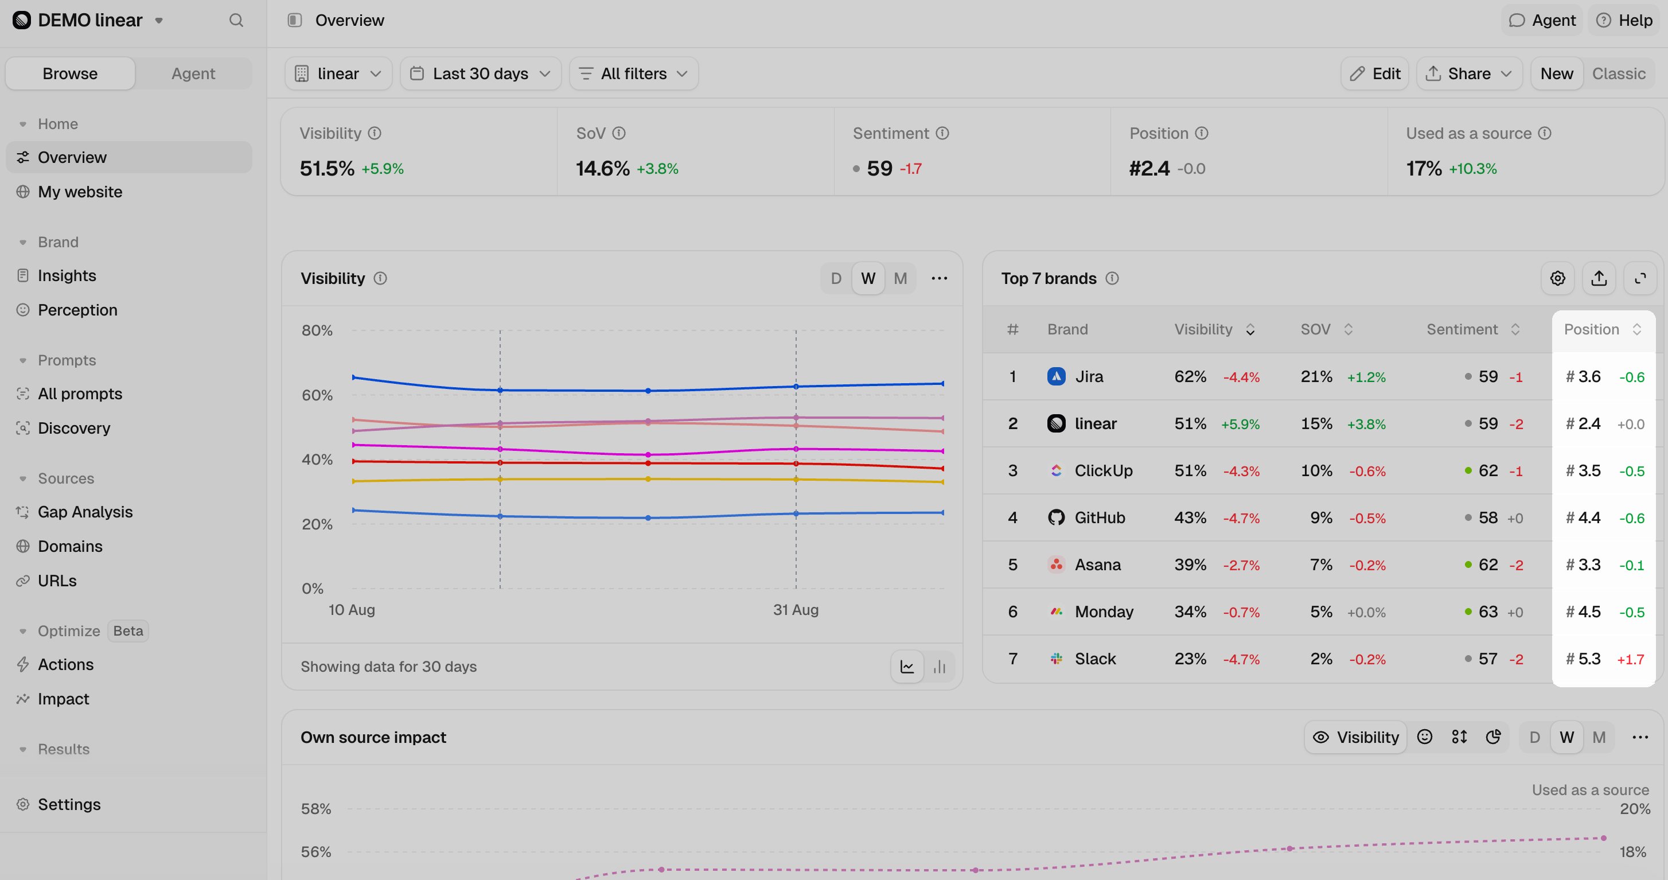Click the Slack brand logo
The height and width of the screenshot is (880, 1668).
1057,659
